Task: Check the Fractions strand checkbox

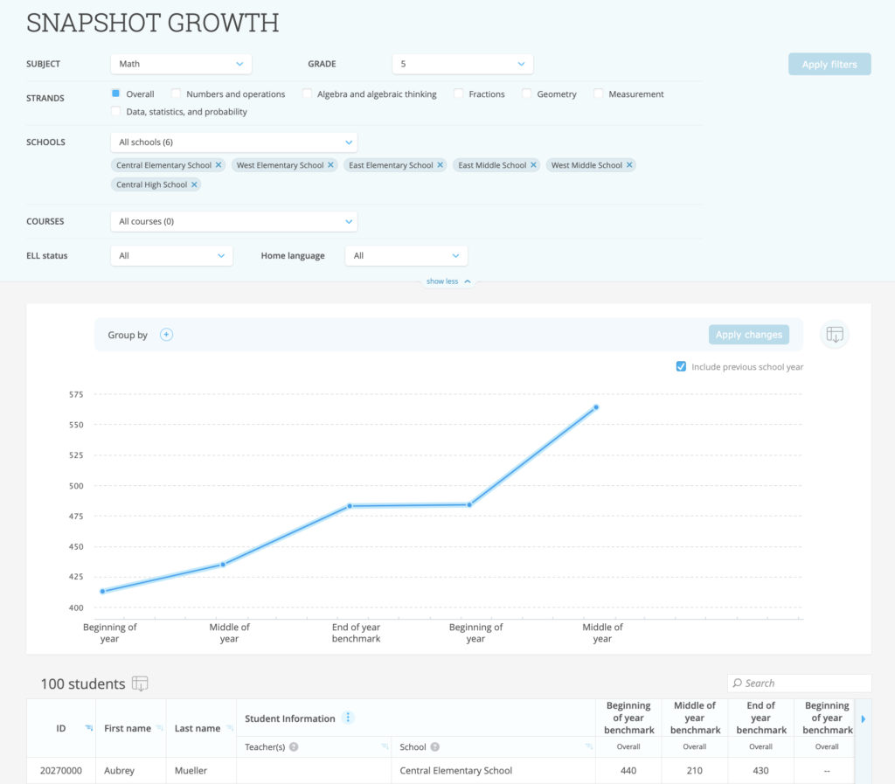Action: coord(458,93)
